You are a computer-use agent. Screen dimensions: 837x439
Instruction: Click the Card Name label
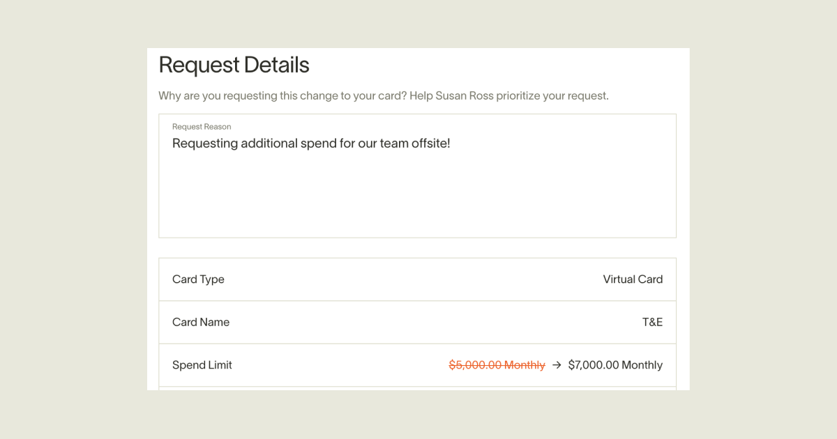[201, 322]
